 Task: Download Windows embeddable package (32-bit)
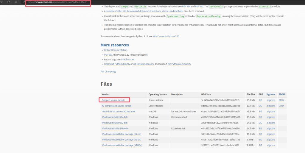pos(122,140)
